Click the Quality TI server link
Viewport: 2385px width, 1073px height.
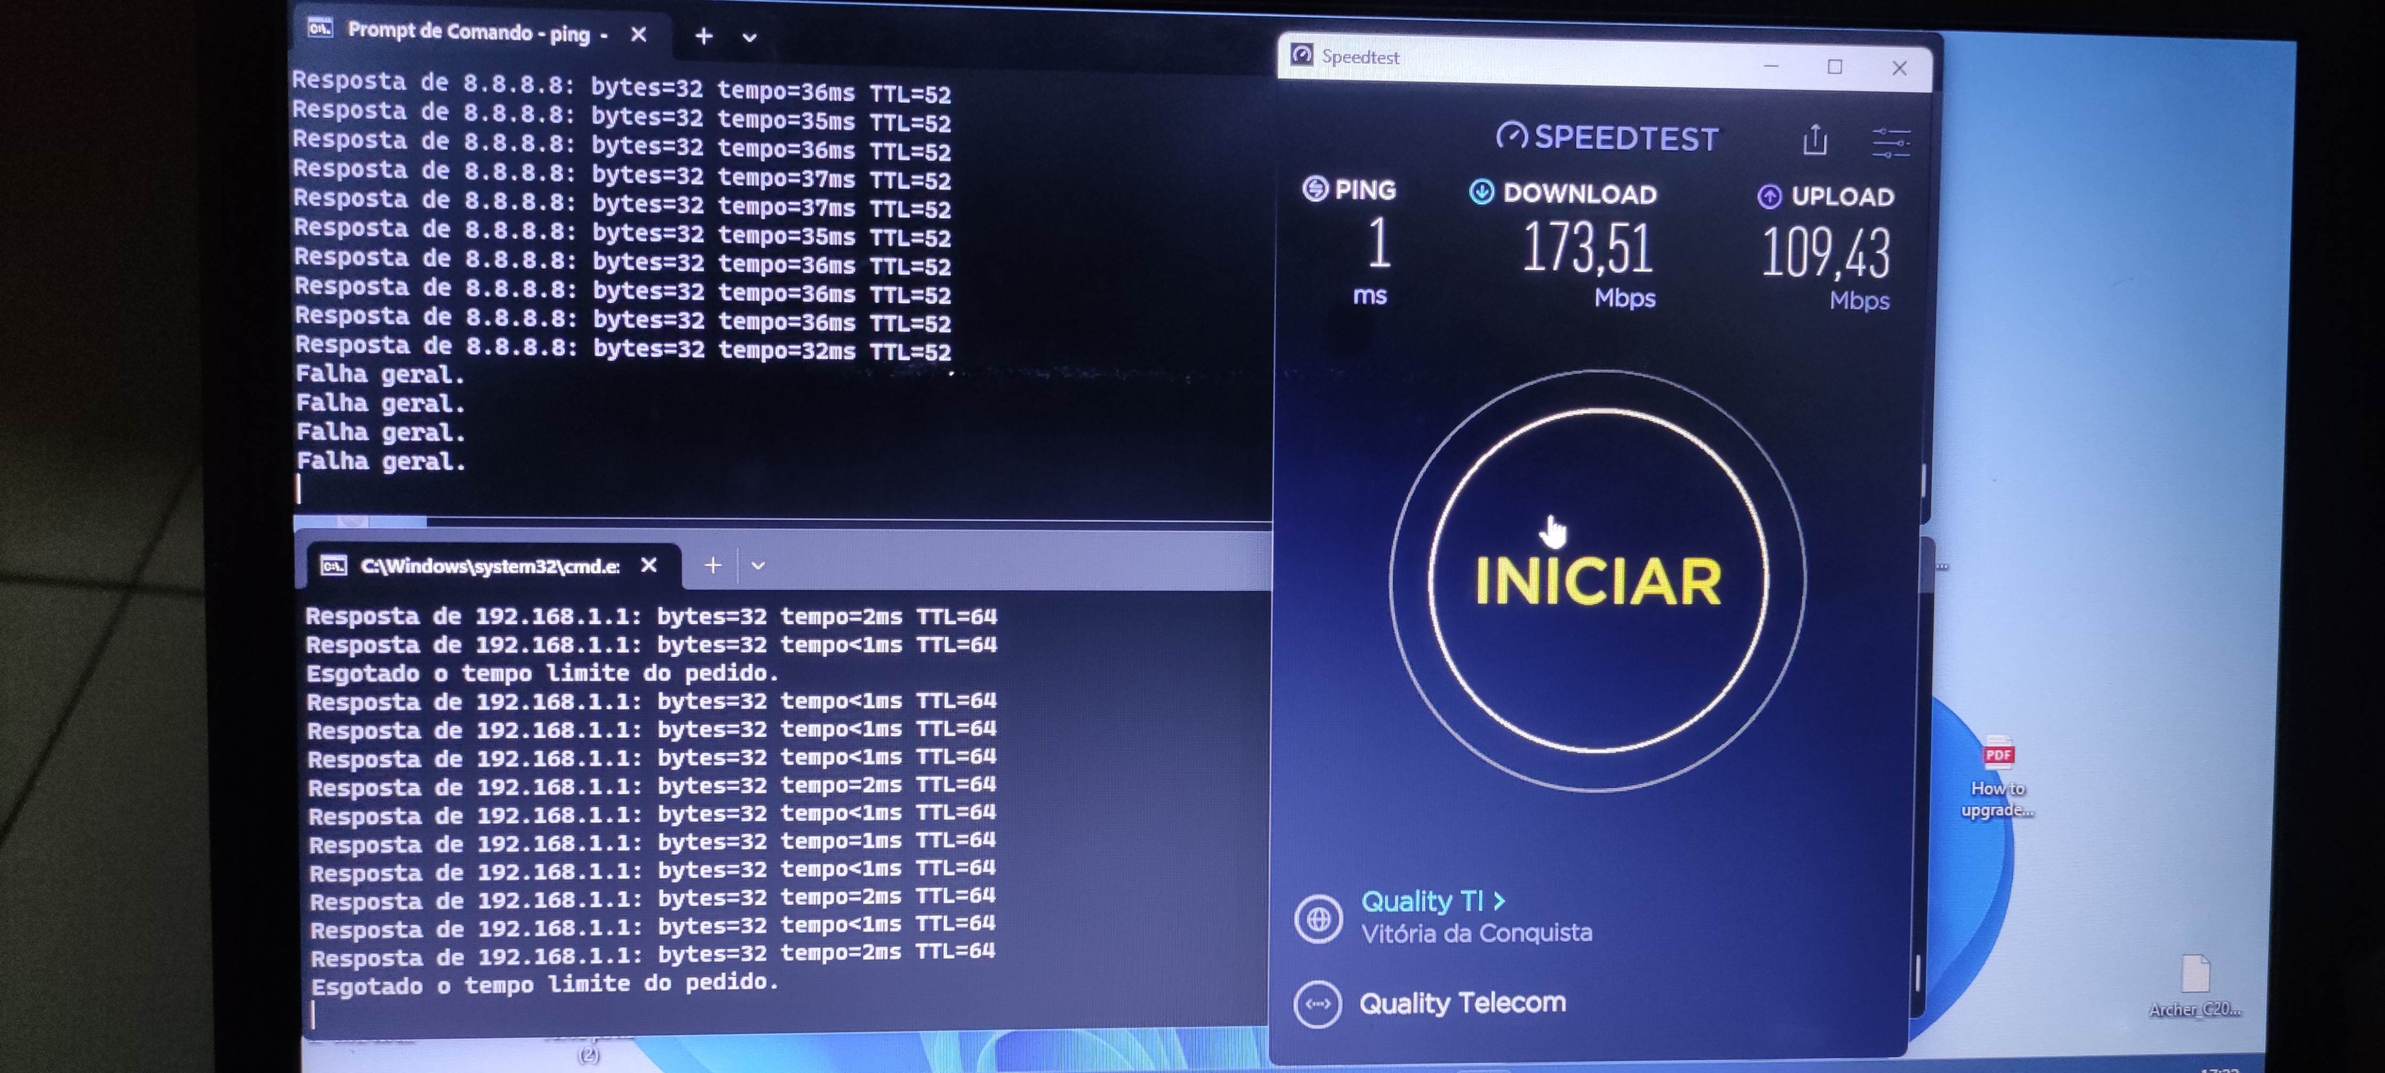[x=1421, y=901]
